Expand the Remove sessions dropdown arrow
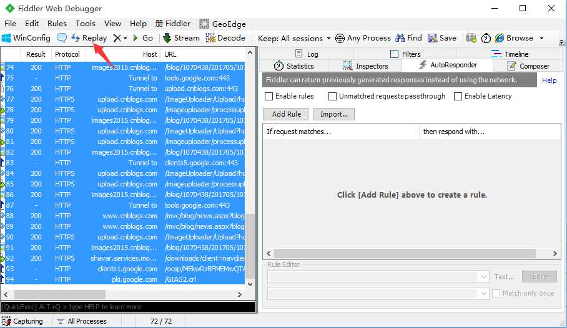Viewport: 567px width, 328px height. 125,38
